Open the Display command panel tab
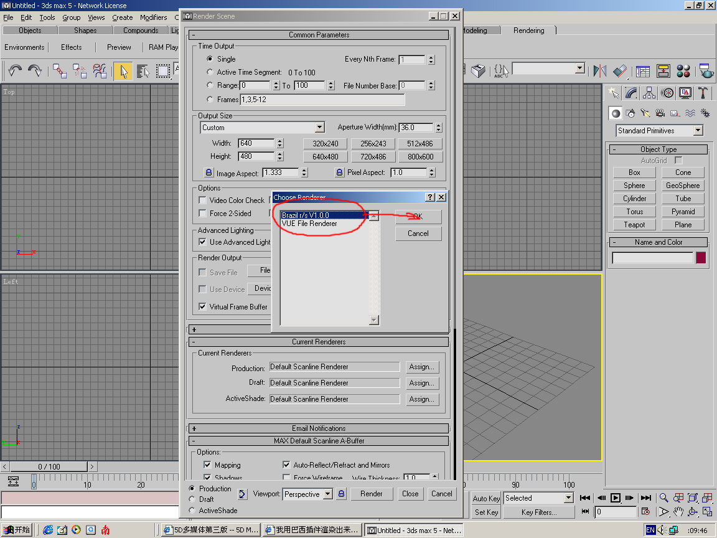This screenshot has width=717, height=538. 685,93
